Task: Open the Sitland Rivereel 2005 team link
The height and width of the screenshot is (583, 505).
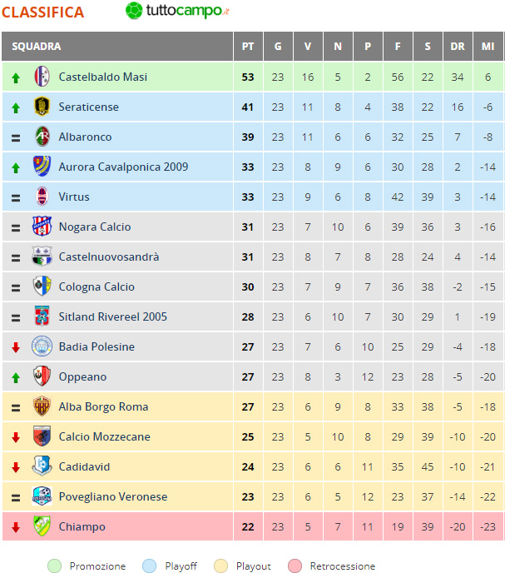Action: tap(113, 316)
